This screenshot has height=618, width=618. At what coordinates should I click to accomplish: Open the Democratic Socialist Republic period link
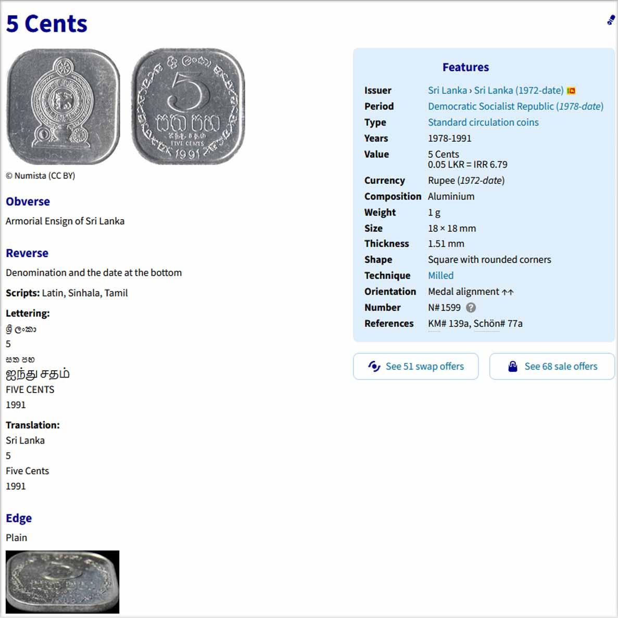tap(515, 106)
